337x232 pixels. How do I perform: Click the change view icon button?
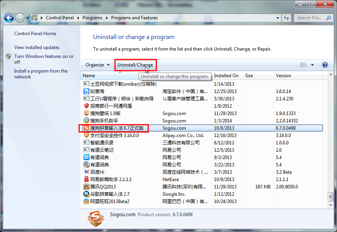tap(303, 65)
